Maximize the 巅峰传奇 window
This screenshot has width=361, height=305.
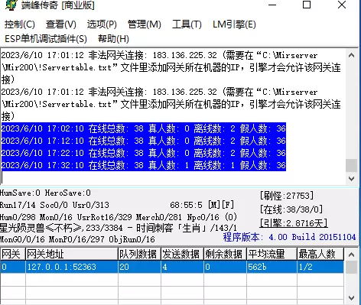(x=307, y=5)
